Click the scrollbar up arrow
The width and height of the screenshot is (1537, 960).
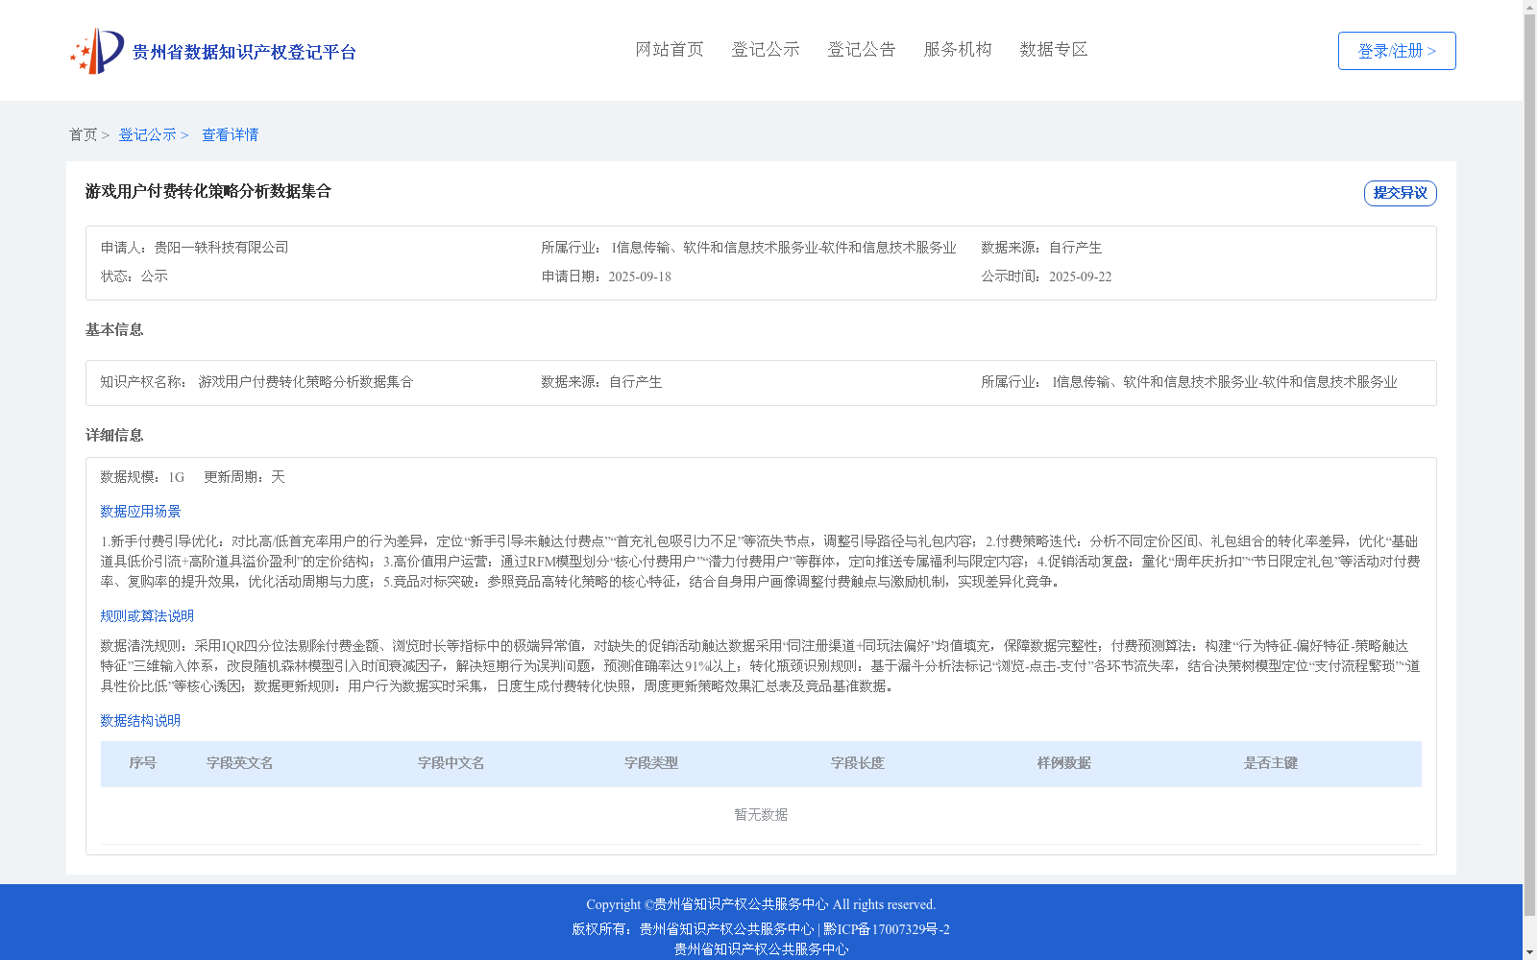(x=1529, y=7)
